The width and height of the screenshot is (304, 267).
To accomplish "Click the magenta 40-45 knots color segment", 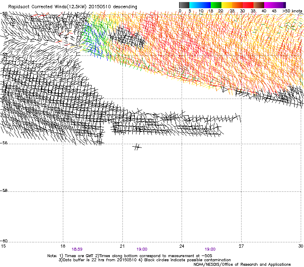I will pos(269,5).
